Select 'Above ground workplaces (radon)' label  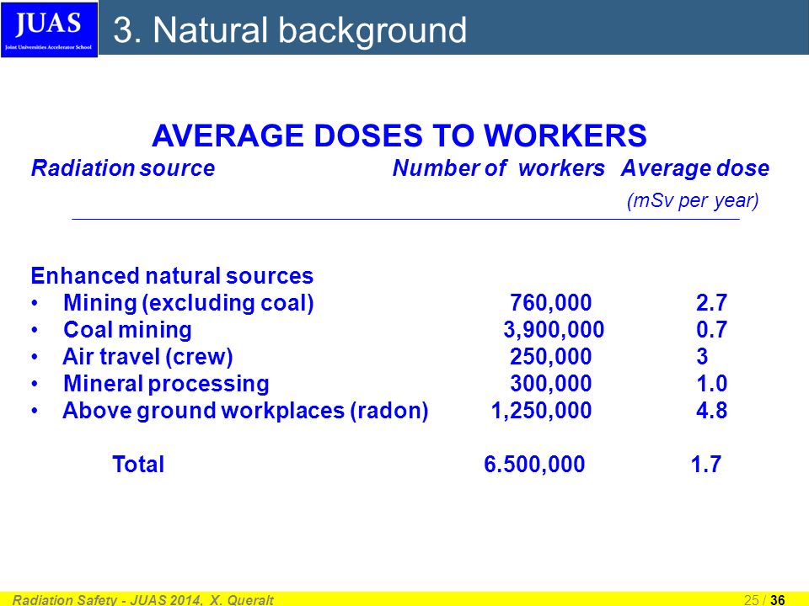coord(245,411)
